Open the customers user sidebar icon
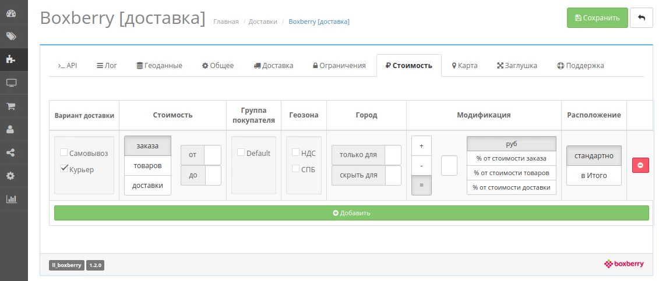659x281 pixels. click(11, 130)
